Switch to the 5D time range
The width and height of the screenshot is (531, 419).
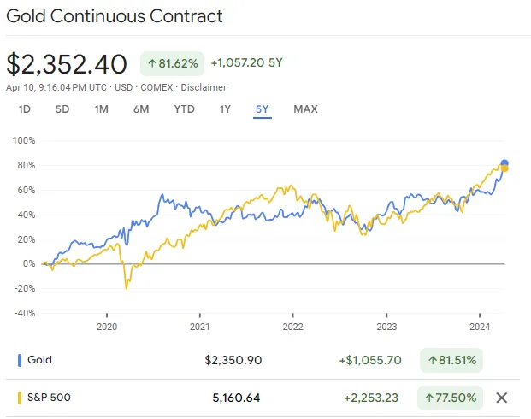[x=62, y=109]
